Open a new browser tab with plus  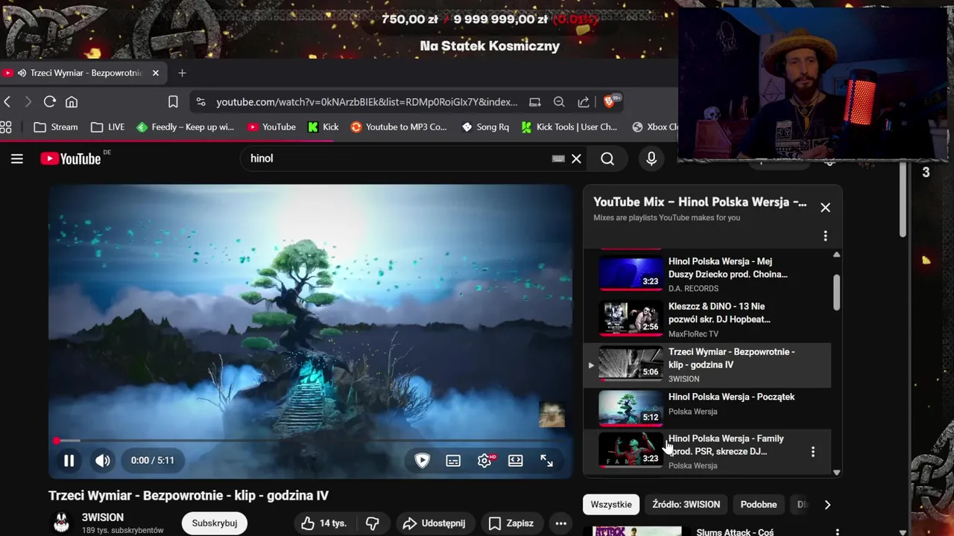(182, 73)
